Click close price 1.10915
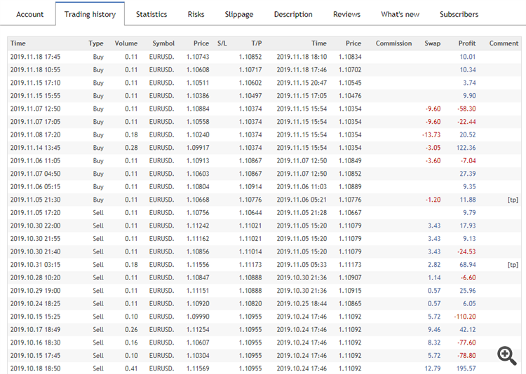The height and width of the screenshot is (374, 526). coord(350,291)
